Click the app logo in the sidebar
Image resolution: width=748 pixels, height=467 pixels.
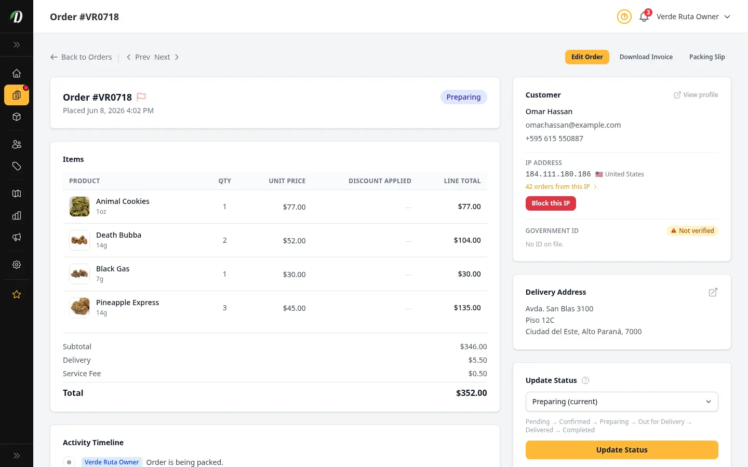pos(17,17)
